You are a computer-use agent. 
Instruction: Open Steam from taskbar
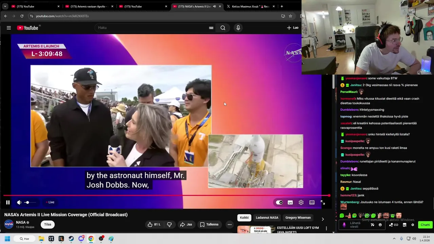point(71,239)
